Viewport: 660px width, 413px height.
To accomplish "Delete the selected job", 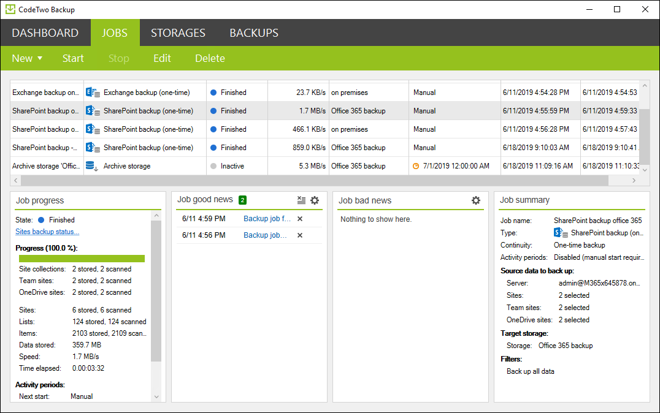I will (210, 58).
